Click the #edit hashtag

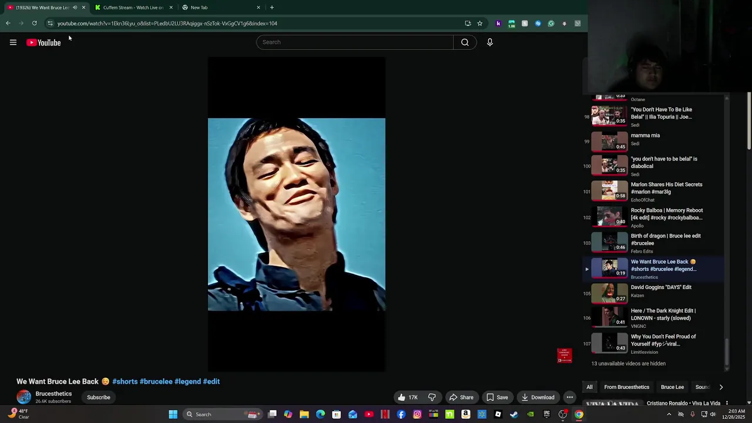[211, 381]
